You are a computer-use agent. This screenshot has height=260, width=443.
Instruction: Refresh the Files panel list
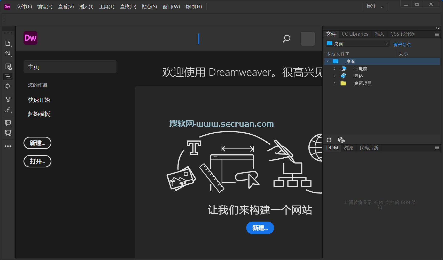click(x=329, y=140)
